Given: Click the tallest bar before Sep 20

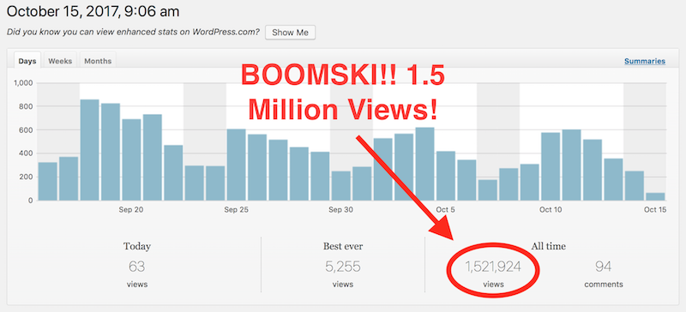Looking at the screenshot, I should pos(90,150).
